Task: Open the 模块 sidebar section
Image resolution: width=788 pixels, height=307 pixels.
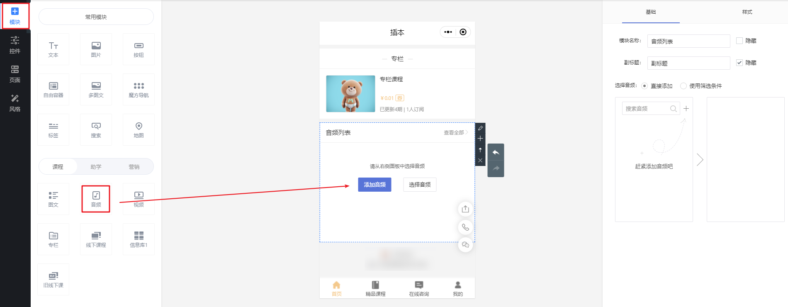Action: pos(15,16)
